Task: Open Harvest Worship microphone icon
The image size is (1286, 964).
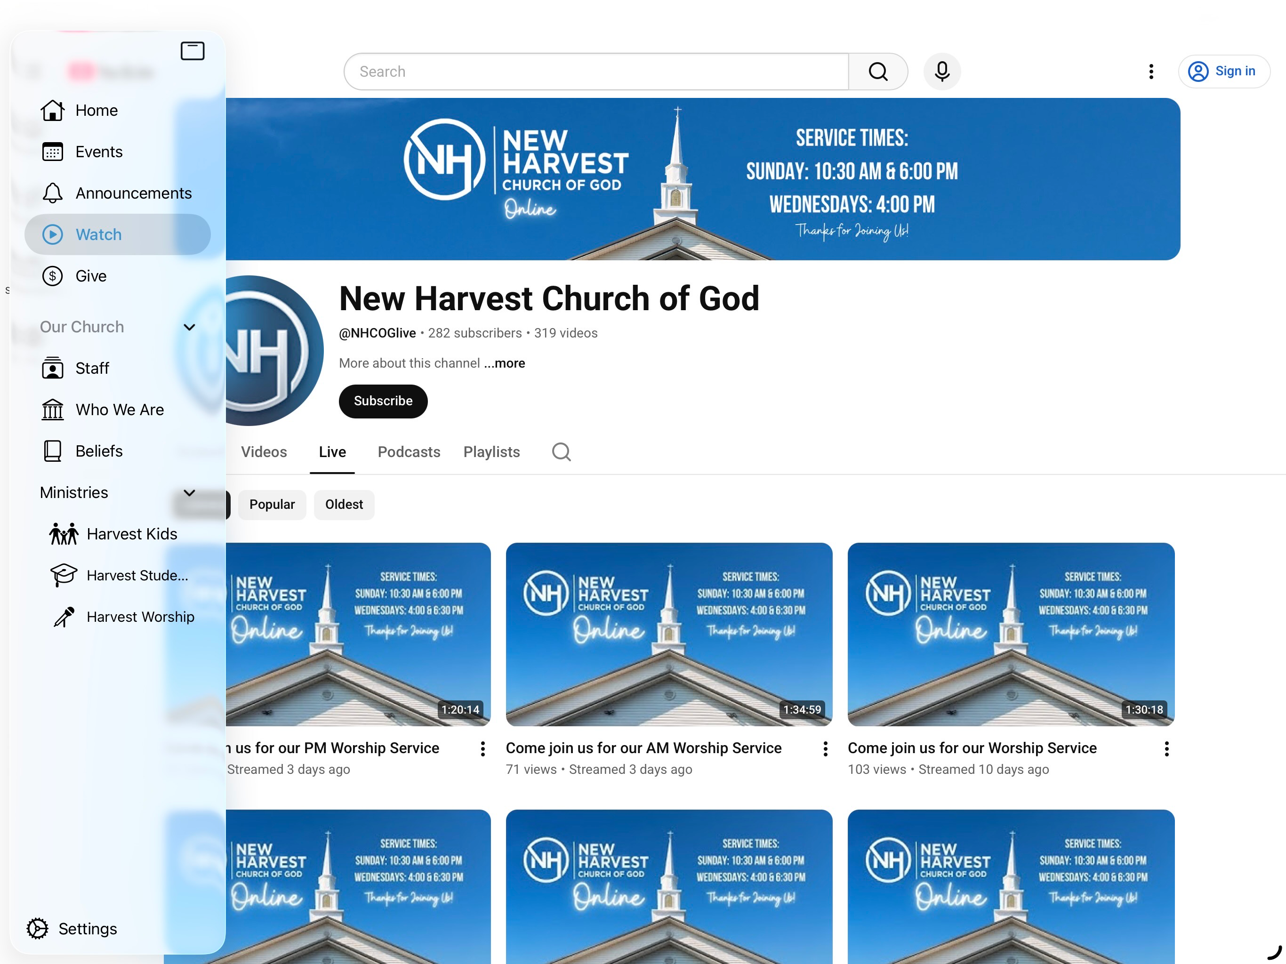Action: [x=64, y=617]
